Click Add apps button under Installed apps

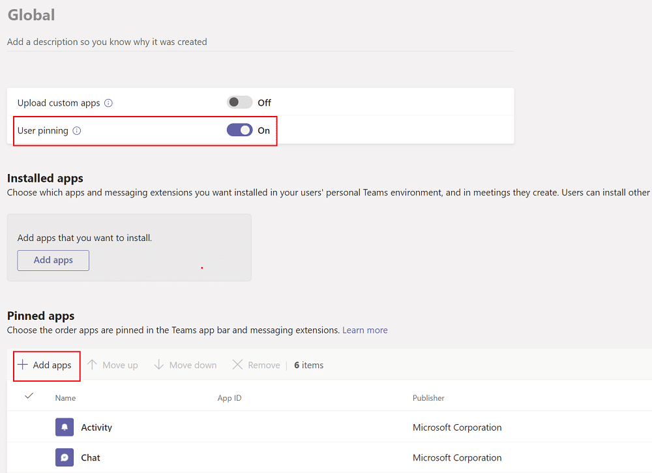pyautogui.click(x=53, y=260)
